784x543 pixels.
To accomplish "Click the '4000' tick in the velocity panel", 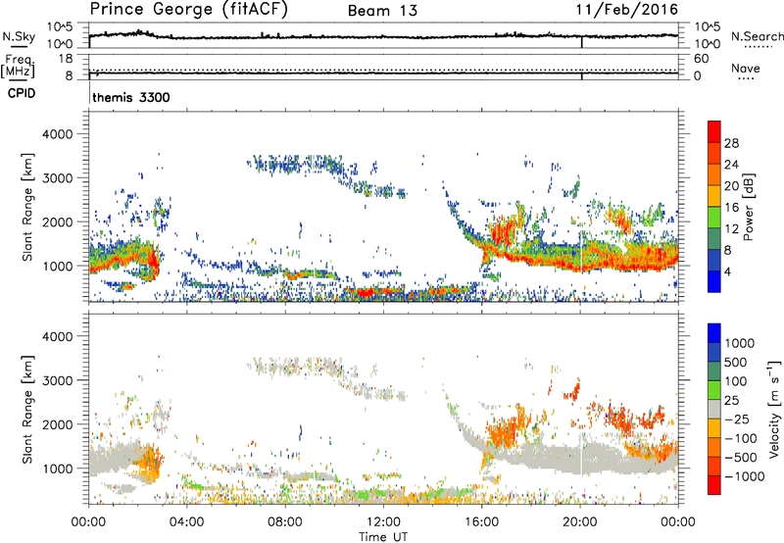I will (x=57, y=336).
